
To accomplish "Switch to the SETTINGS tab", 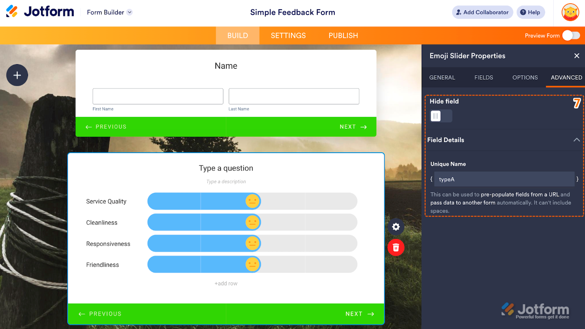I will point(288,35).
